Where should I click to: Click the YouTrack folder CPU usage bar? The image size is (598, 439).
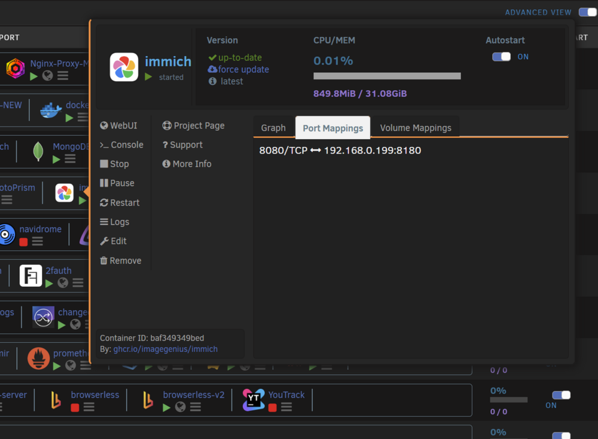509,400
